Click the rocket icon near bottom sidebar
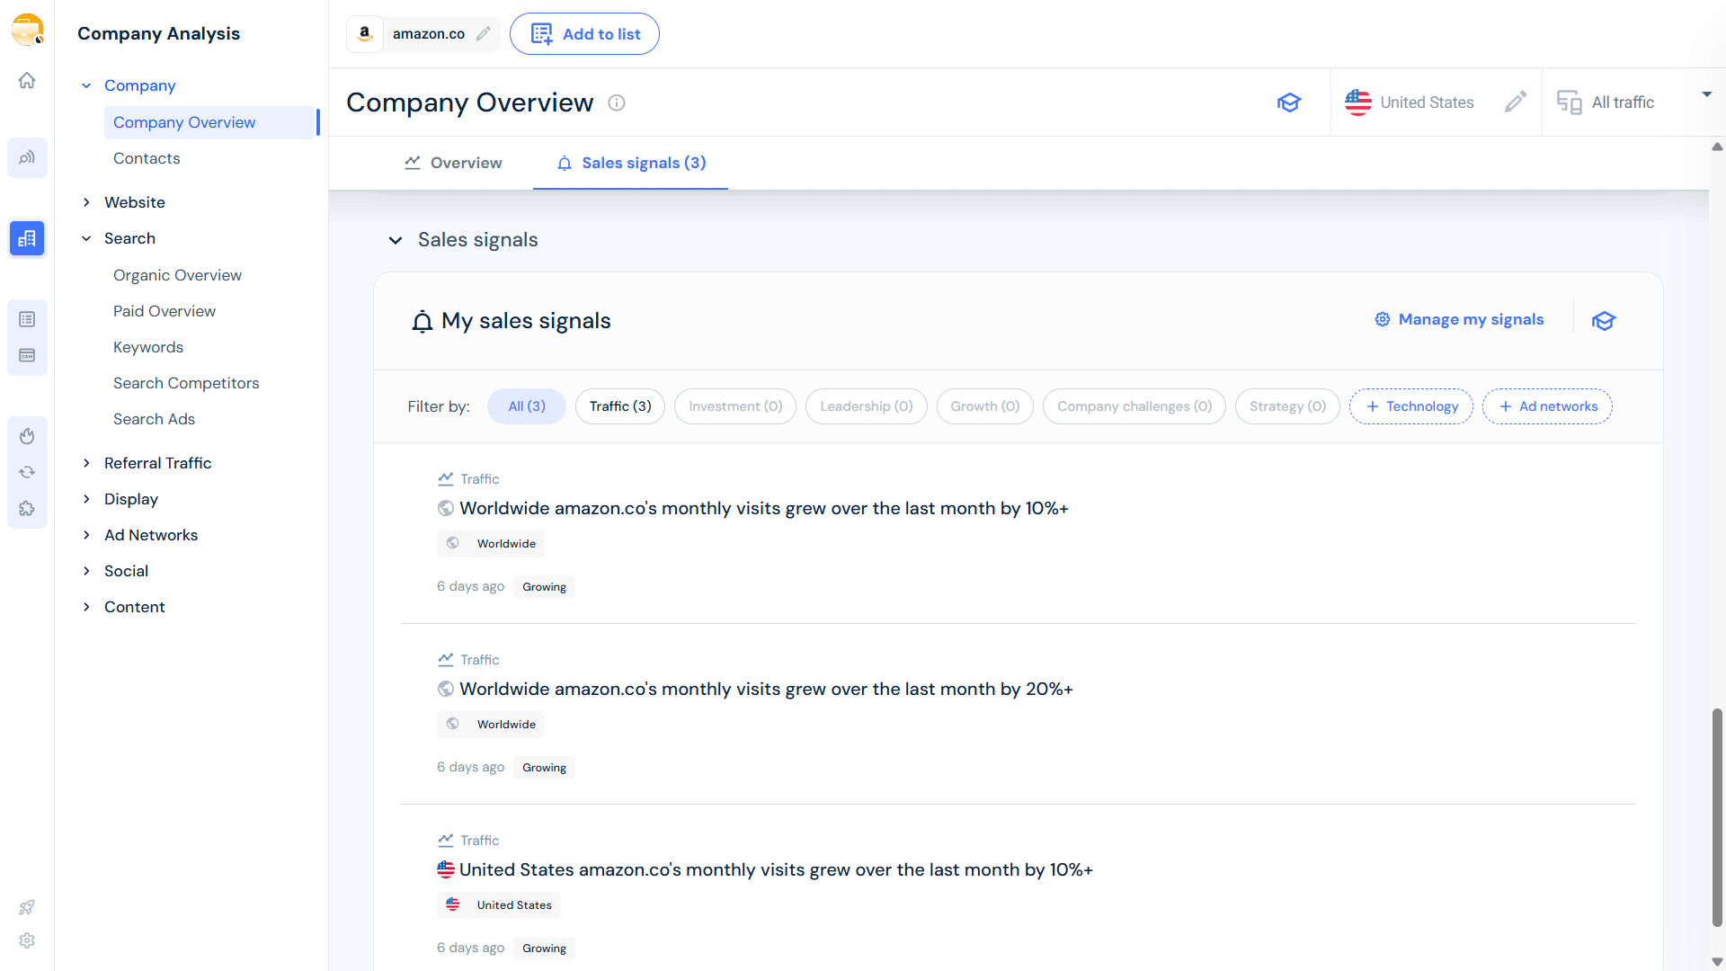 coord(27,907)
